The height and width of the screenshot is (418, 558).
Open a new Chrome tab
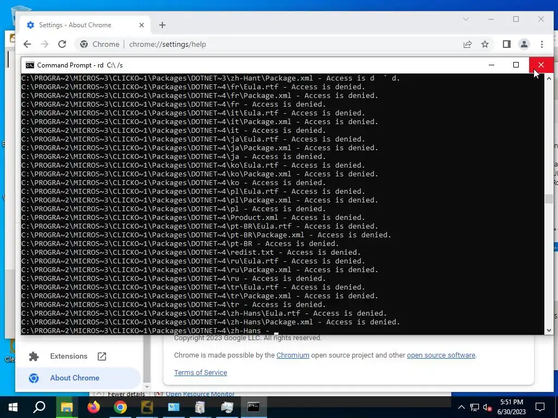pyautogui.click(x=162, y=25)
